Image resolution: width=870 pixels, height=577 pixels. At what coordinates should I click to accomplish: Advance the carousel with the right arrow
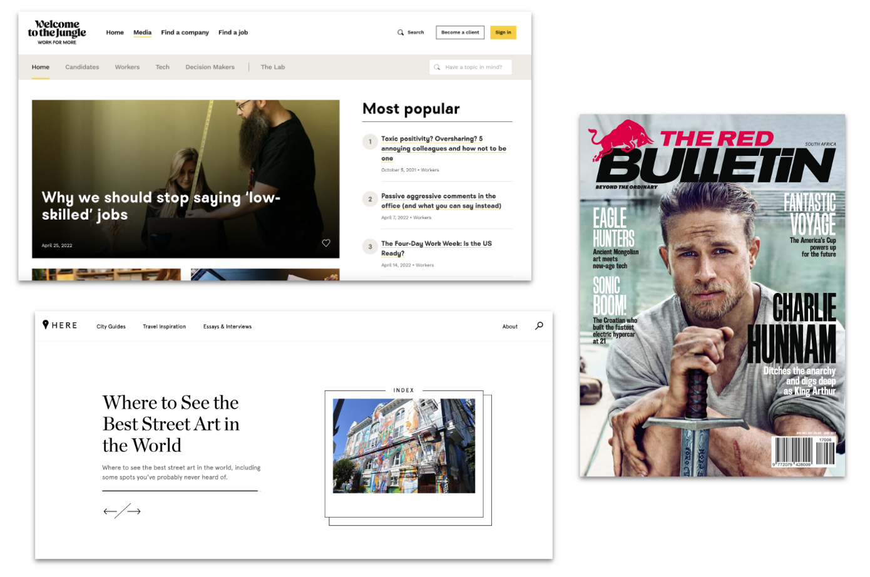(135, 511)
